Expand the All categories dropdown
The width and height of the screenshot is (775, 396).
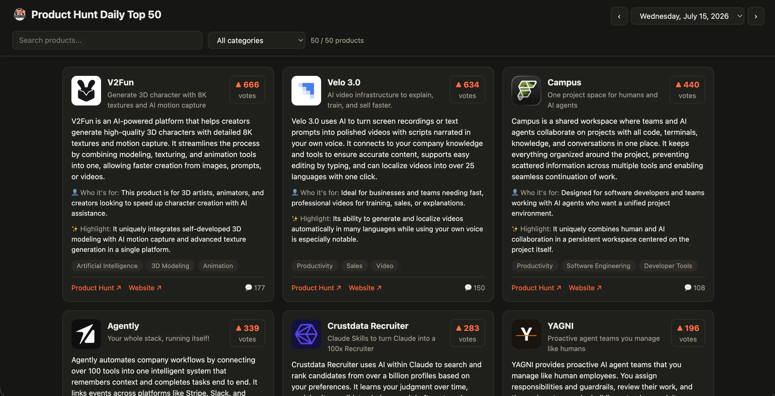click(256, 40)
